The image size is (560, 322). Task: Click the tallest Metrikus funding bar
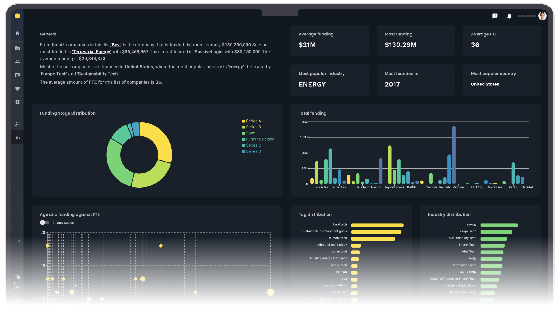454,155
